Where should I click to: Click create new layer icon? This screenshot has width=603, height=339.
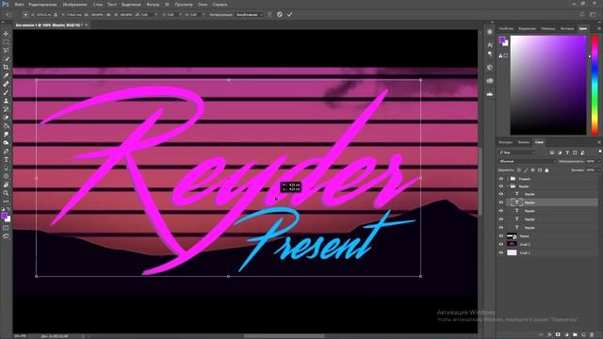point(583,335)
